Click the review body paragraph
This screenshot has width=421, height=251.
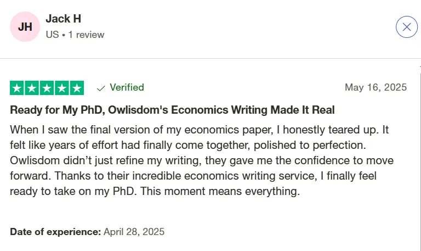(202, 160)
